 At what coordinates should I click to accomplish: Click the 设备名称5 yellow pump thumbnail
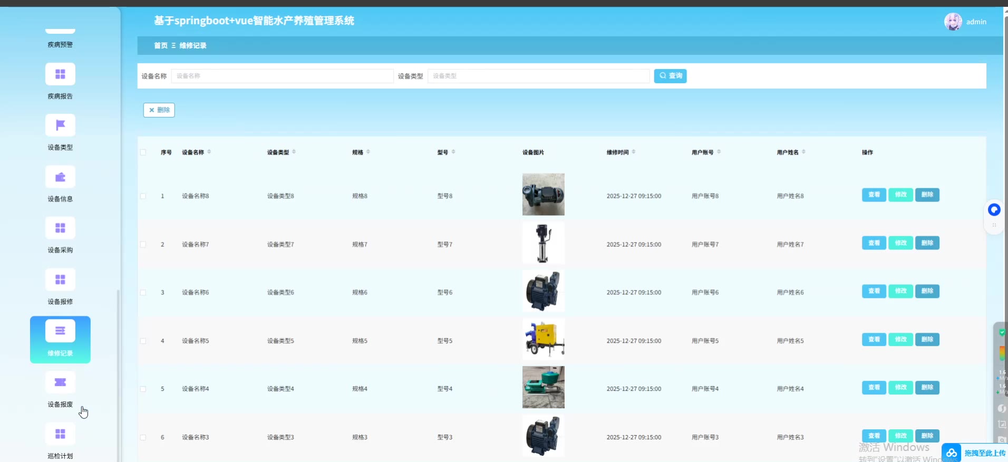pyautogui.click(x=543, y=339)
